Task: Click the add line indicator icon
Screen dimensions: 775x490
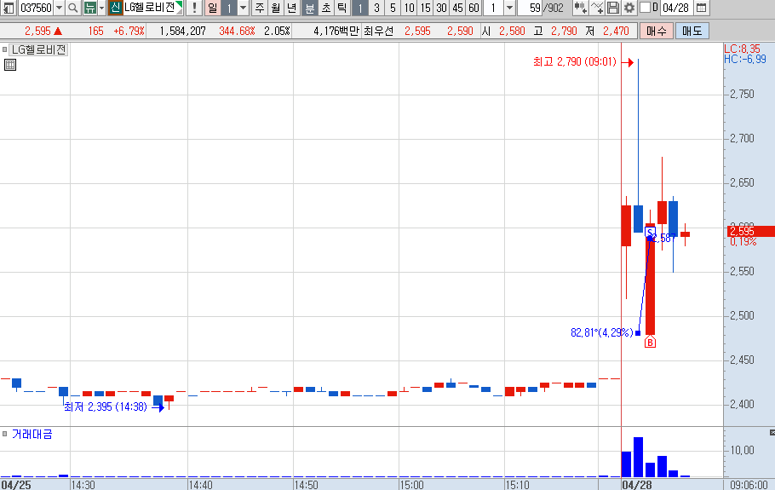Action: [597, 8]
